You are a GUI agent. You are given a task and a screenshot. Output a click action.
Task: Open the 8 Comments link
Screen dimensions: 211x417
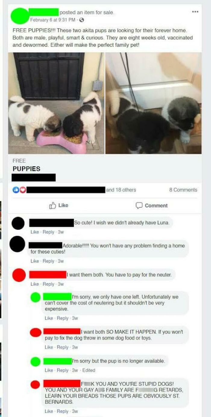[183, 190]
